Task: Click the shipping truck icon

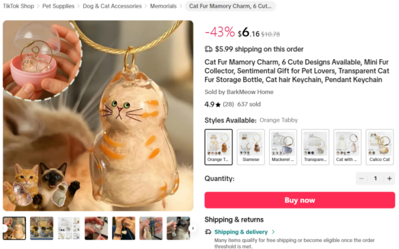Action: (x=209, y=49)
